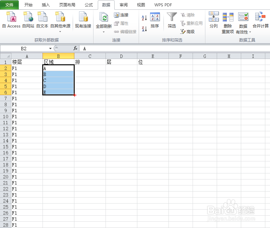270x228 pixels.
Task: Select column E header
Action: pyautogui.click(x=153, y=56)
